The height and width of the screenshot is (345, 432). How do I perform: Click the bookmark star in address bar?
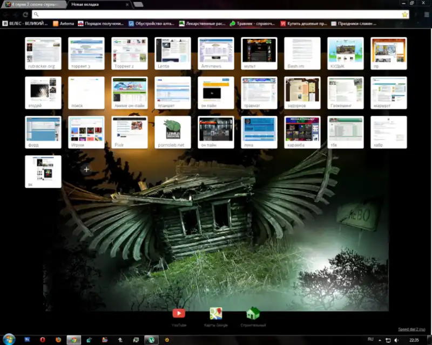tap(404, 15)
